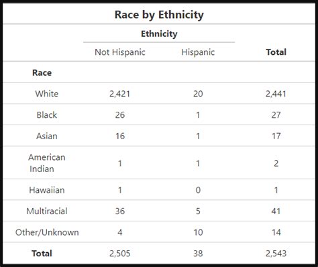The image size is (318, 267).
Task: Click the Total column header
Action: [x=276, y=52]
